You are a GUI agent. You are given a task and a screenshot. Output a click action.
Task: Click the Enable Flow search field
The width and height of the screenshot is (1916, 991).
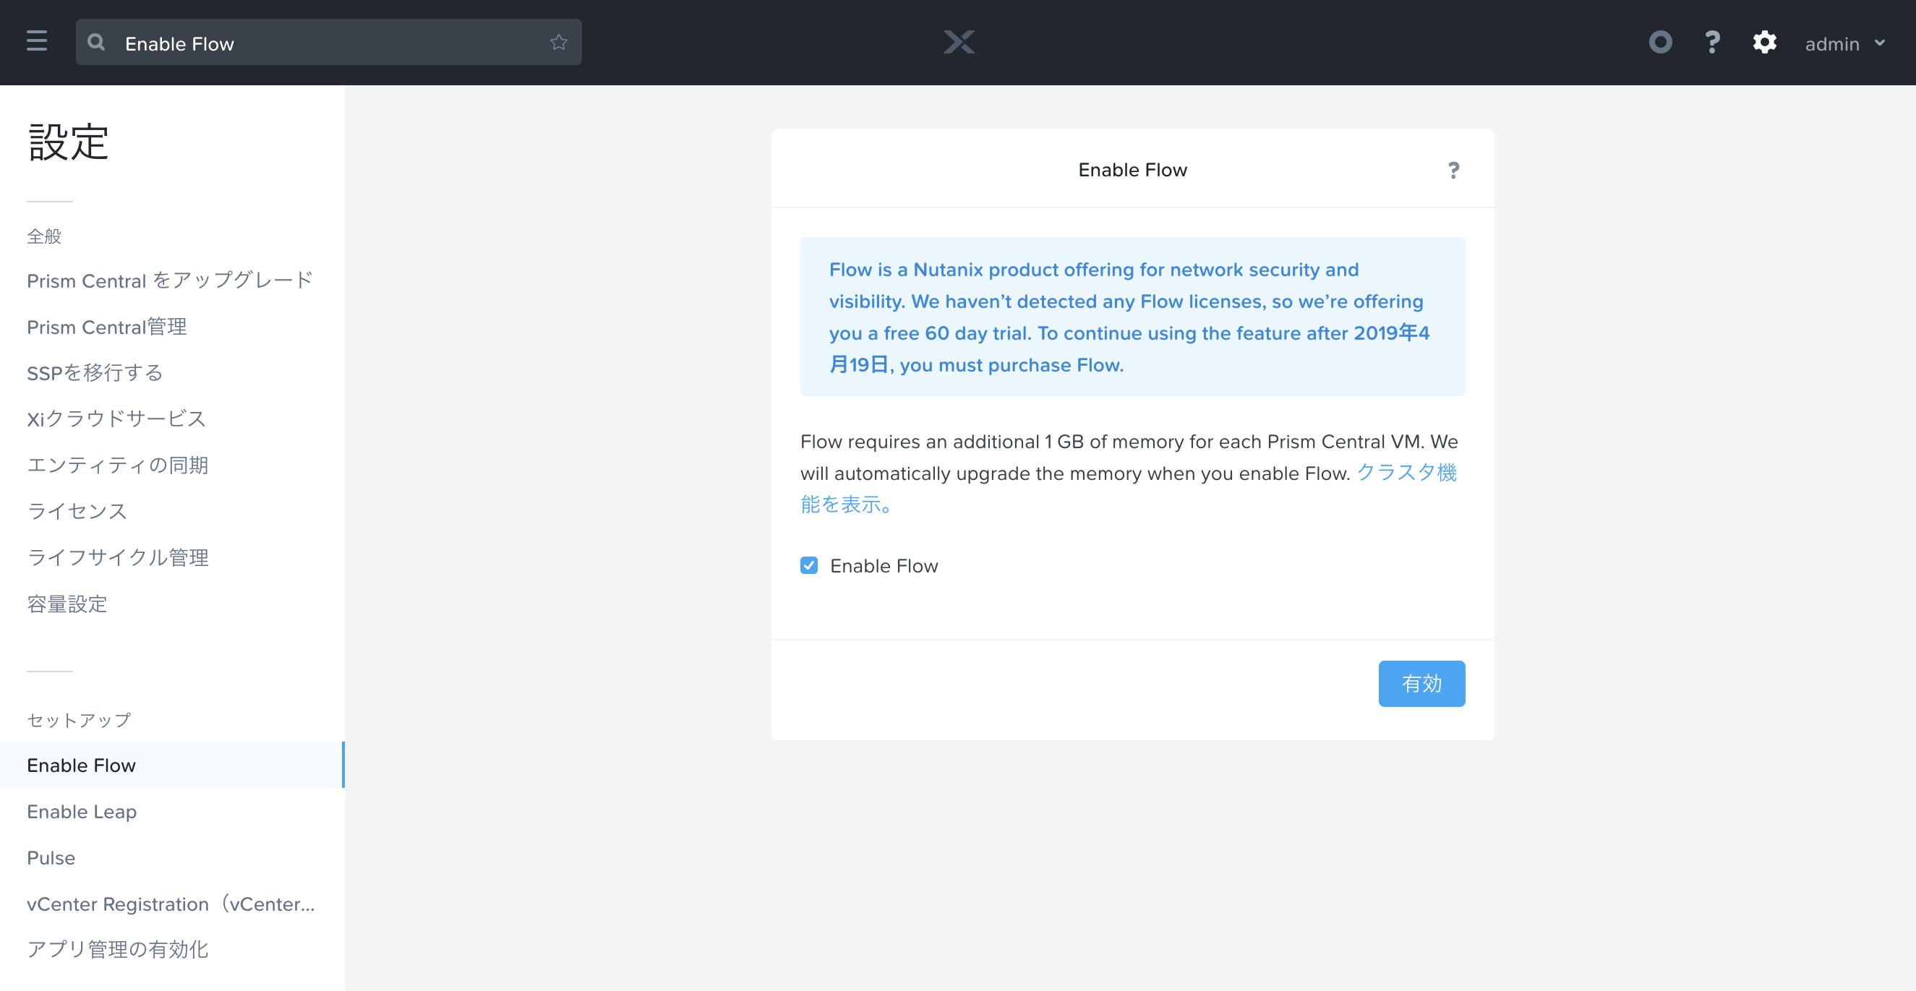click(328, 43)
